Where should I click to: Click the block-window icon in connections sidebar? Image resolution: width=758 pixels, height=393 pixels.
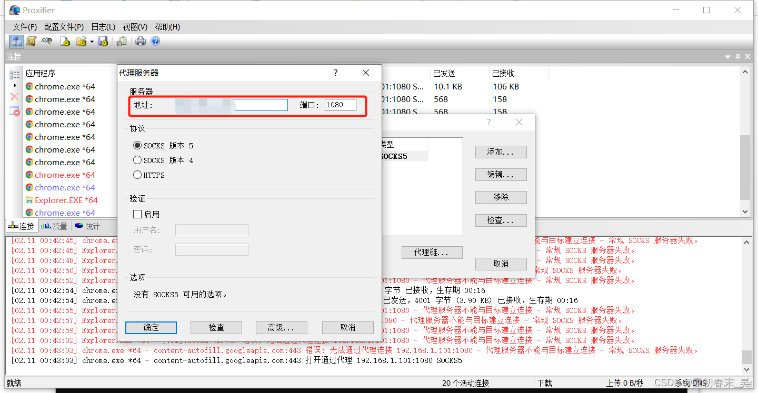(15, 111)
